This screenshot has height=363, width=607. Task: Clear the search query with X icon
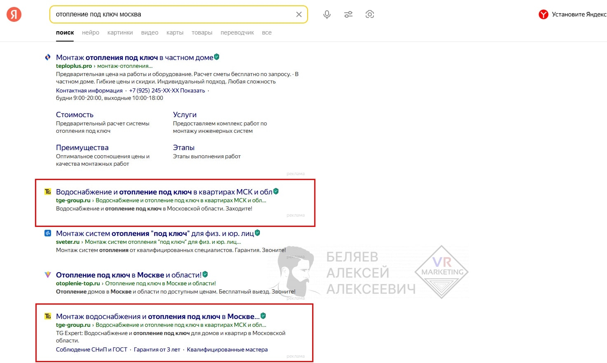[299, 14]
